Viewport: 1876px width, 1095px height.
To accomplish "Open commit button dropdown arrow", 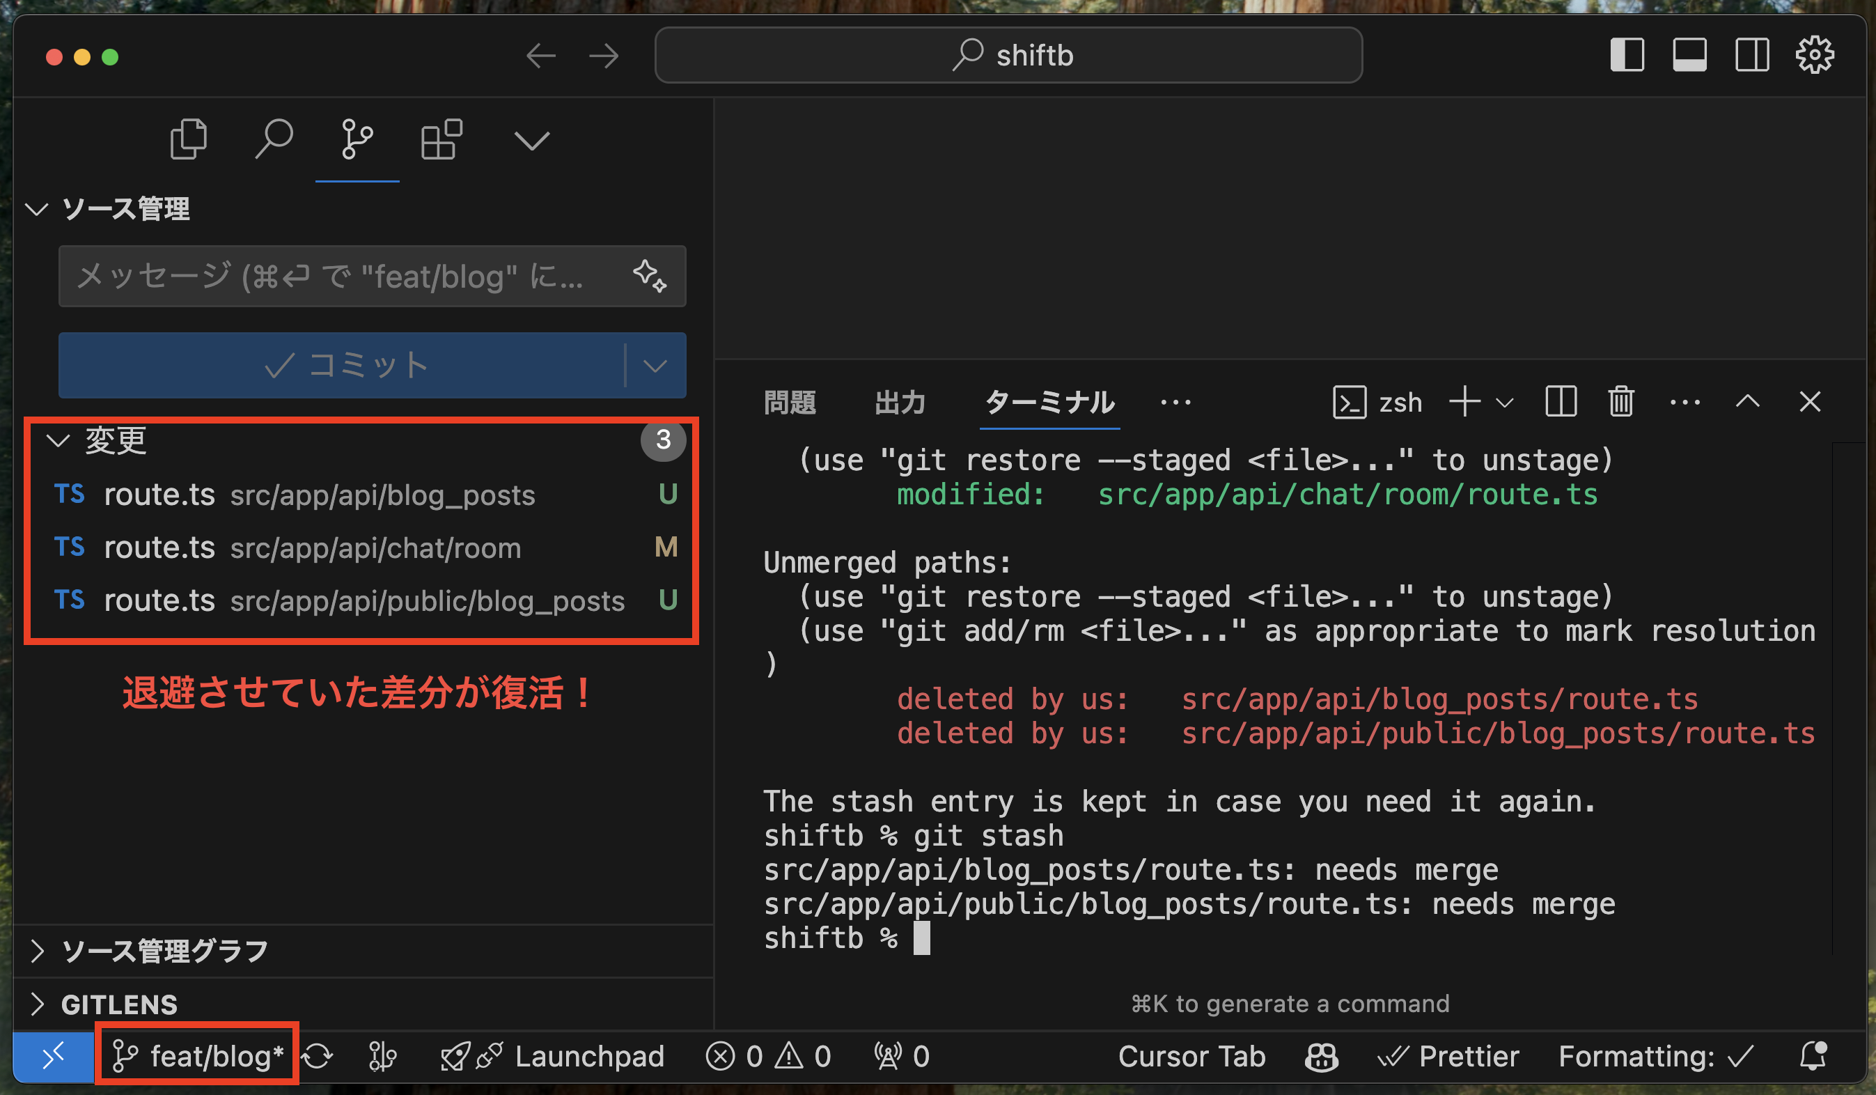I will click(655, 366).
